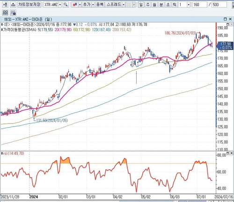Viewport: 234px width, 202px height.
Task: Click the RSI pane maximize icon
Action: click(x=228, y=153)
